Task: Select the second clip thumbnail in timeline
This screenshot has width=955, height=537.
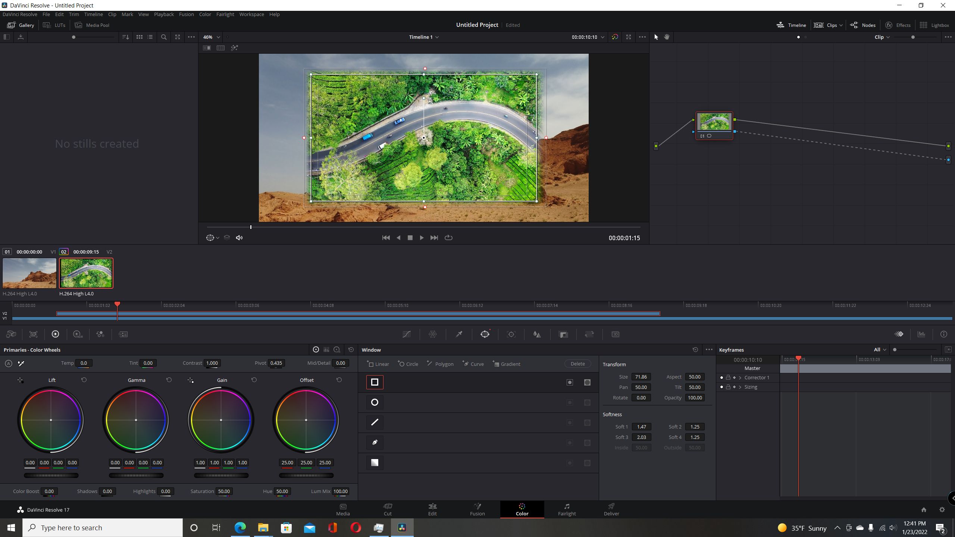Action: (x=86, y=273)
